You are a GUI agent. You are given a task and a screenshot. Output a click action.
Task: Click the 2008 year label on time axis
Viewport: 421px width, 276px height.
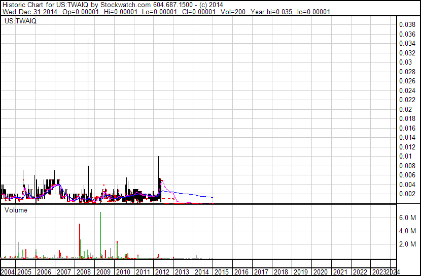pos(84,272)
